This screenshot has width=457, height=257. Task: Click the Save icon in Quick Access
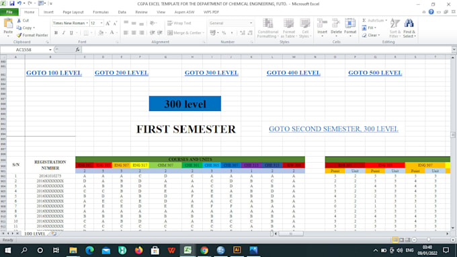tap(12, 3)
